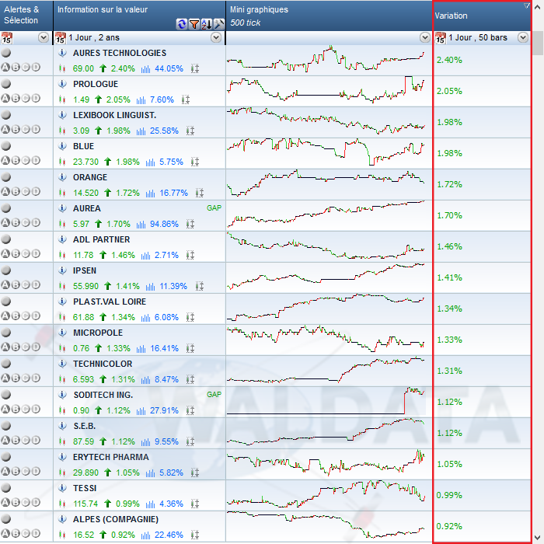The image size is (544, 544).
Task: Toggle selection A for IPSEN
Action: [x=5, y=284]
